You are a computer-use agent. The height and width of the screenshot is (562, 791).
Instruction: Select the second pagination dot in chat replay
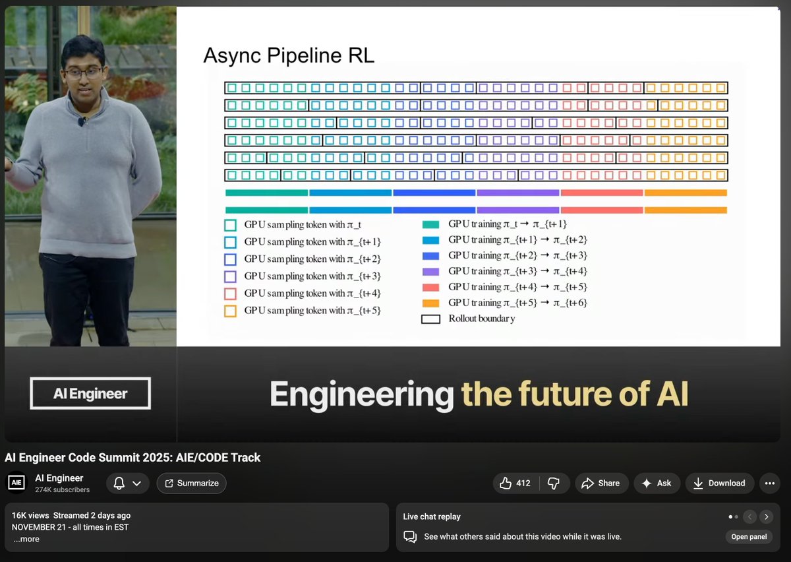[737, 516]
